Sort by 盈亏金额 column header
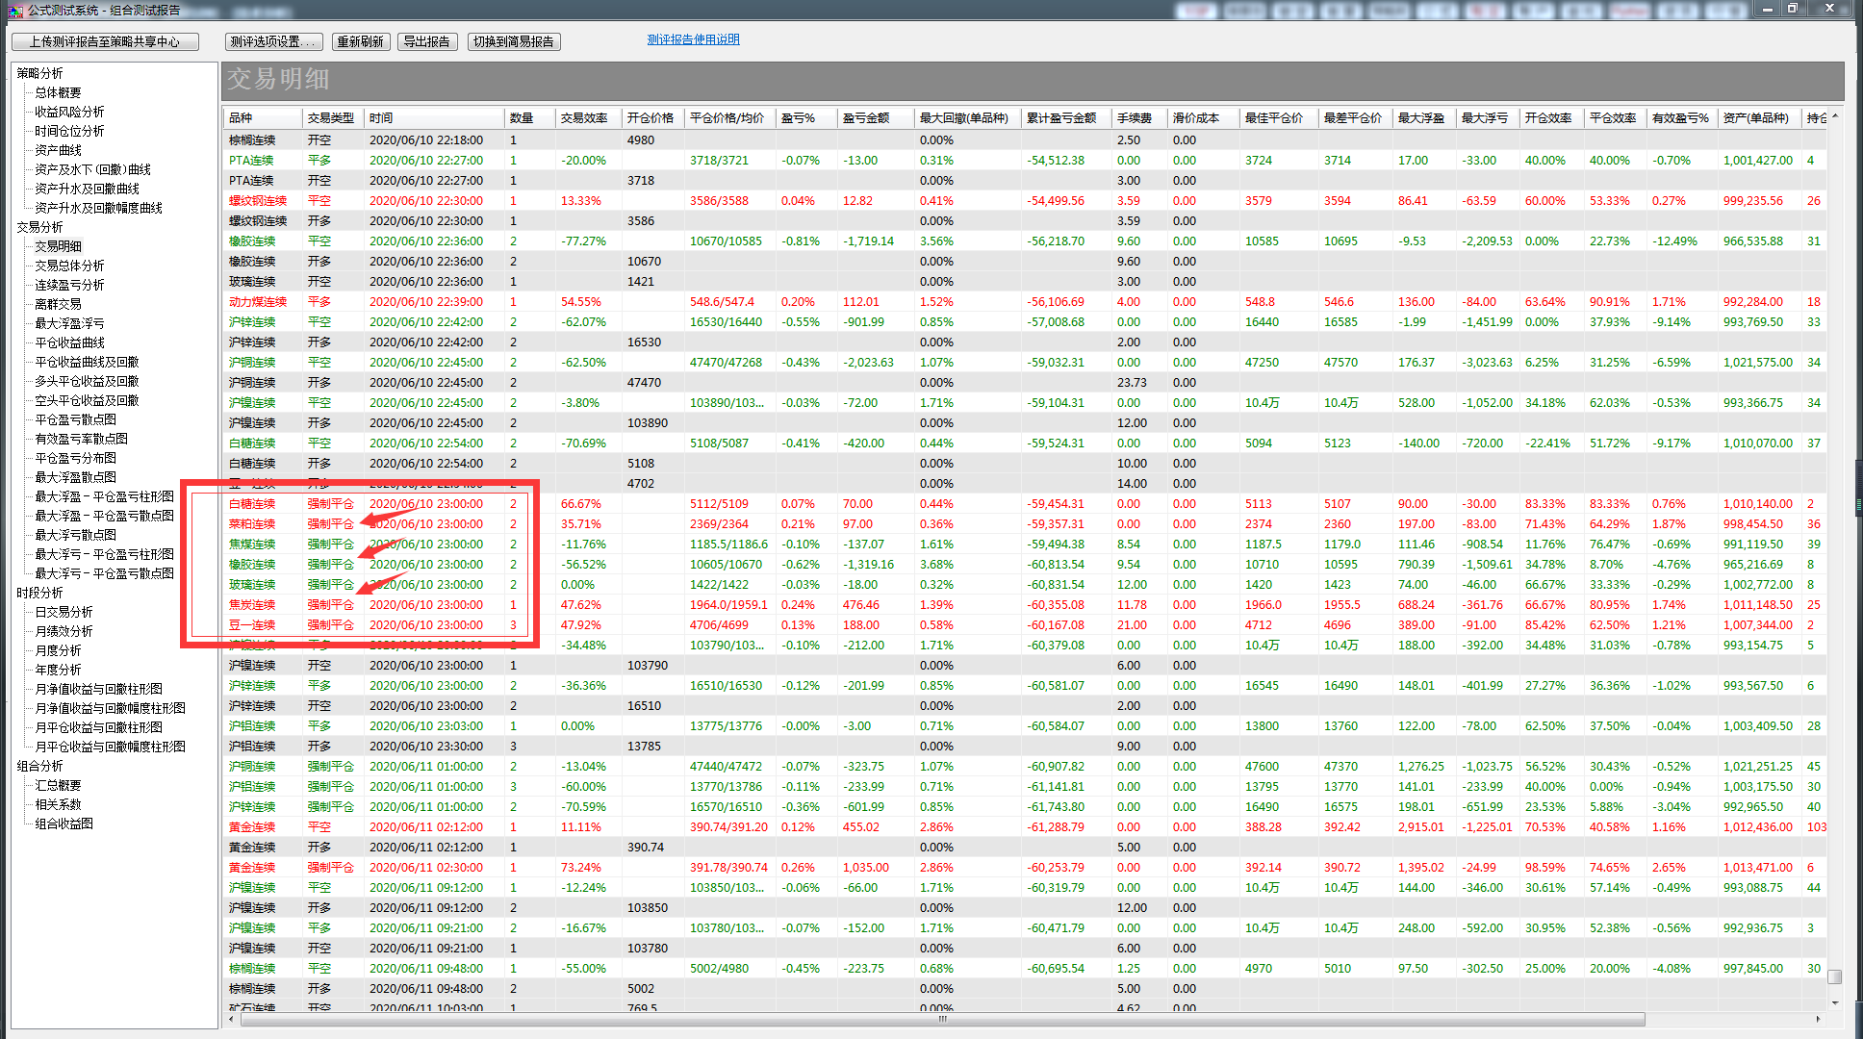Image resolution: width=1863 pixels, height=1039 pixels. tap(865, 118)
